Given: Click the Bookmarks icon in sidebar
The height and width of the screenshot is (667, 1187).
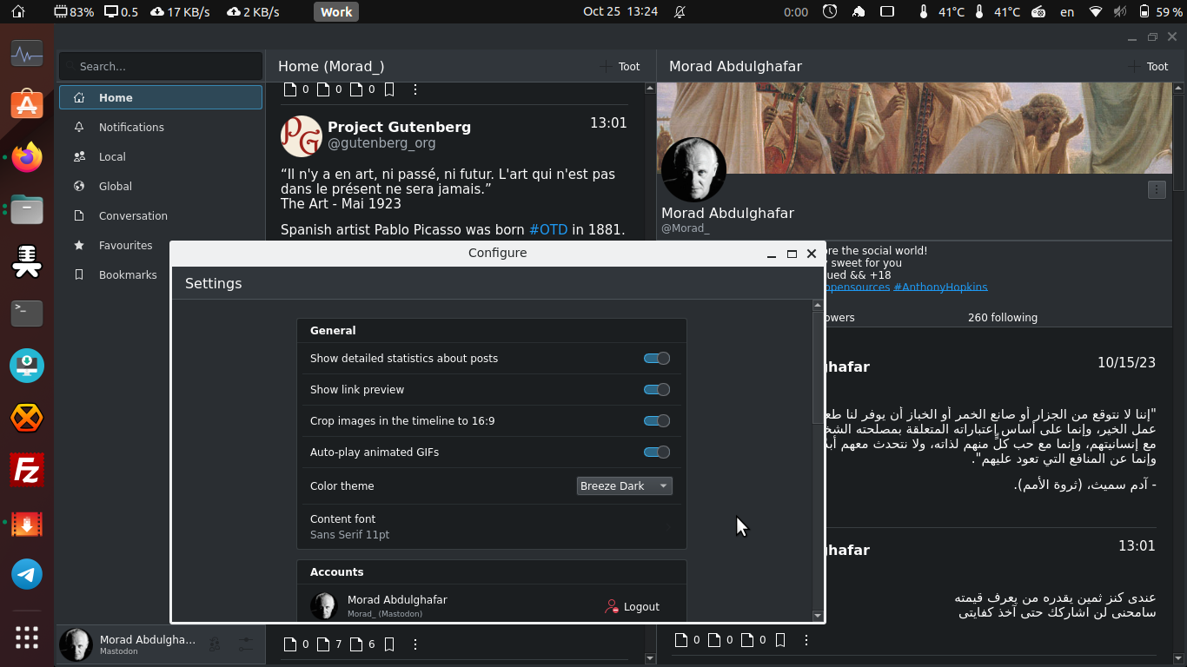Looking at the screenshot, I should coord(79,274).
